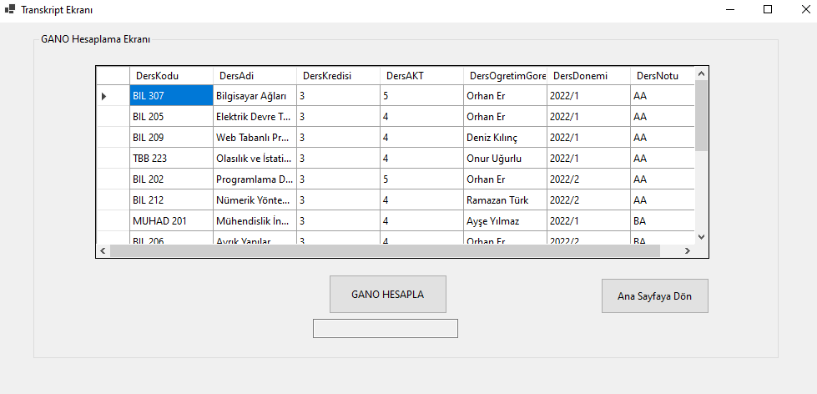Click the Olasılık ve İstati... cell
Viewport: 817px width, 394px height.
point(255,158)
